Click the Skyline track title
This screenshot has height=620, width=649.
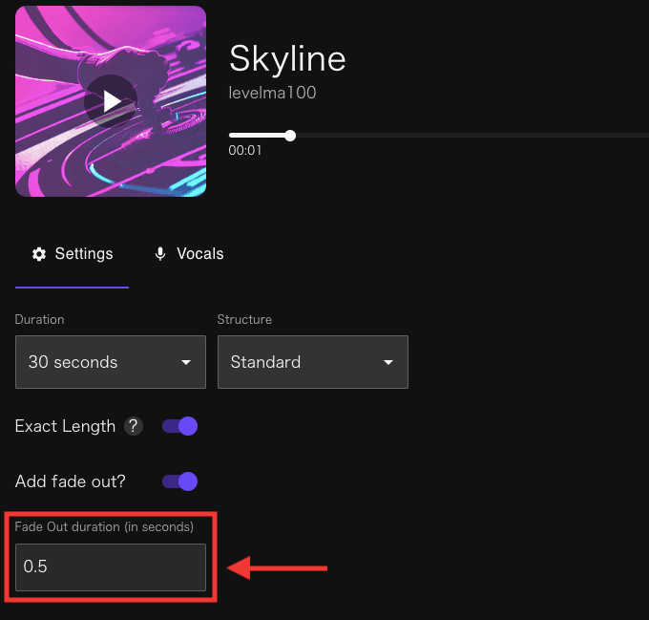click(287, 59)
